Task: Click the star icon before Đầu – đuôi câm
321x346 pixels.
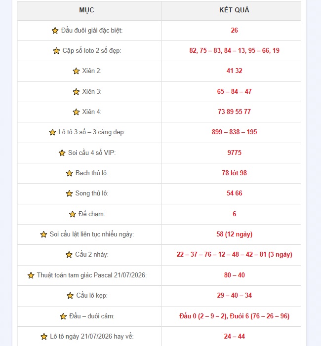Action: point(63,316)
